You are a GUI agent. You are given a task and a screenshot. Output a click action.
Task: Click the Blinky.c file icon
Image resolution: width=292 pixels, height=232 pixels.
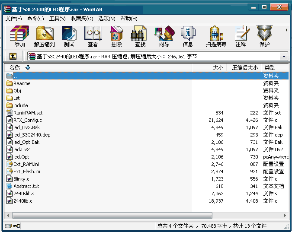pos(10,178)
